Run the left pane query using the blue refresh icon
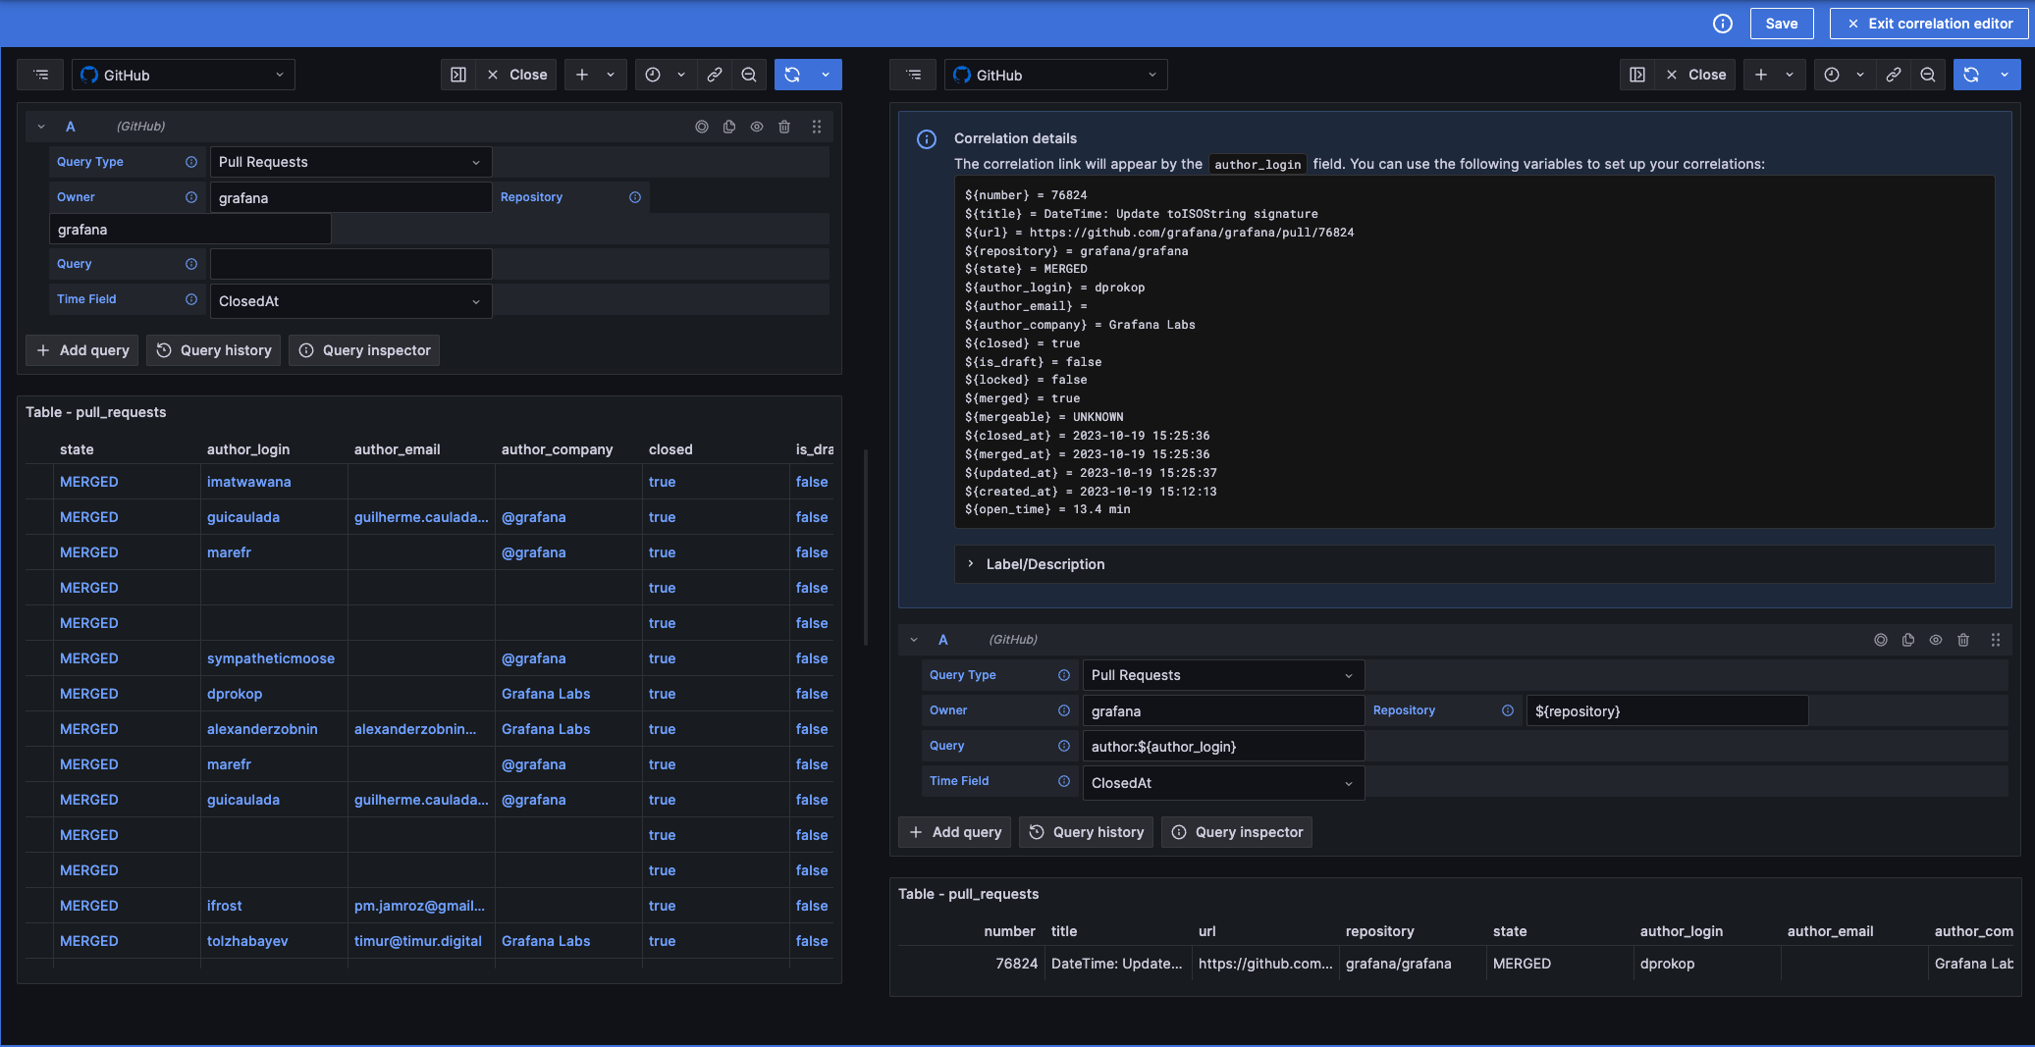Viewport: 2035px width, 1047px height. coord(793,74)
